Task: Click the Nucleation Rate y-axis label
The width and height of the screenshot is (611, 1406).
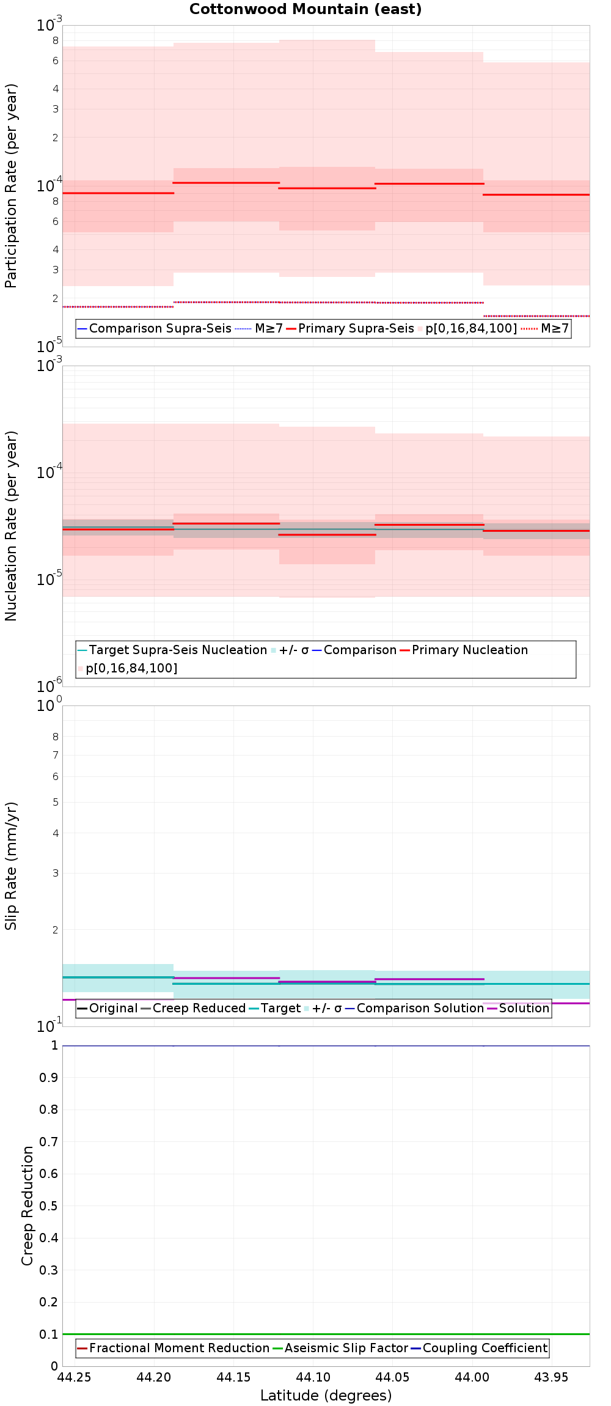Action: tap(11, 526)
